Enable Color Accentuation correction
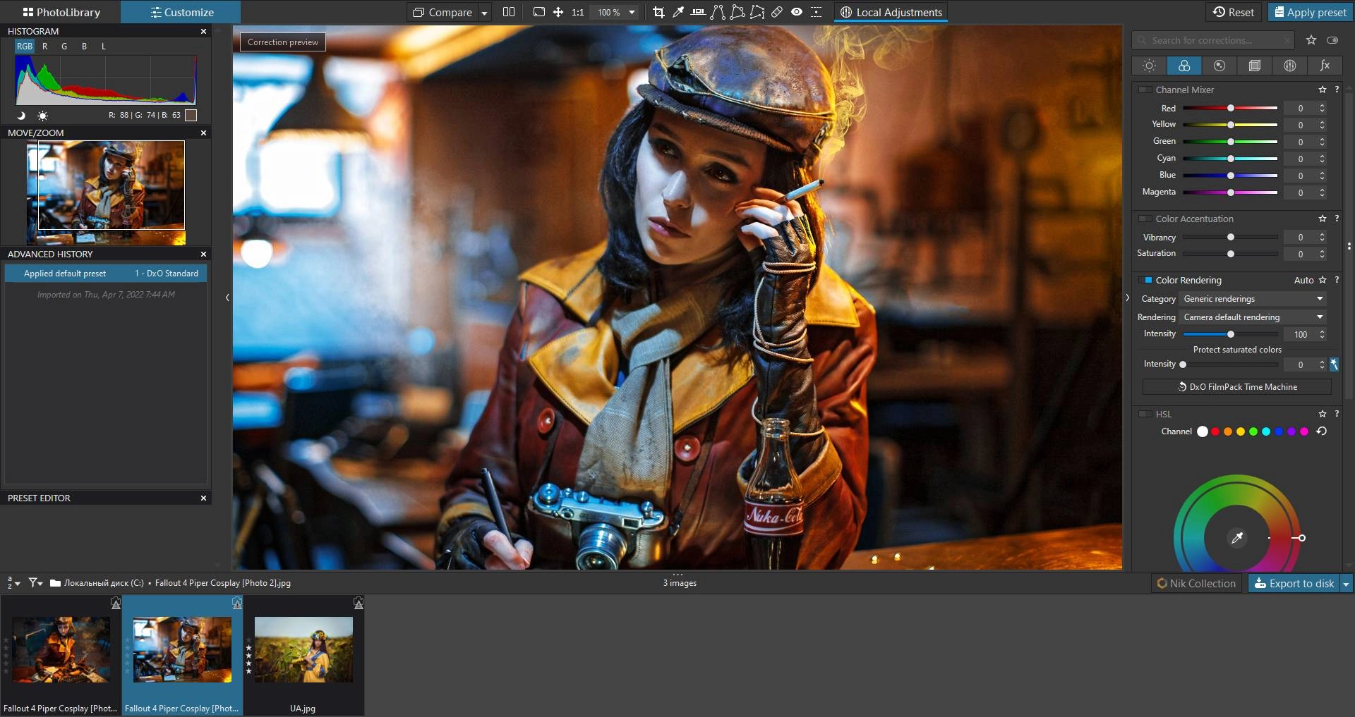1355x717 pixels. pos(1145,219)
